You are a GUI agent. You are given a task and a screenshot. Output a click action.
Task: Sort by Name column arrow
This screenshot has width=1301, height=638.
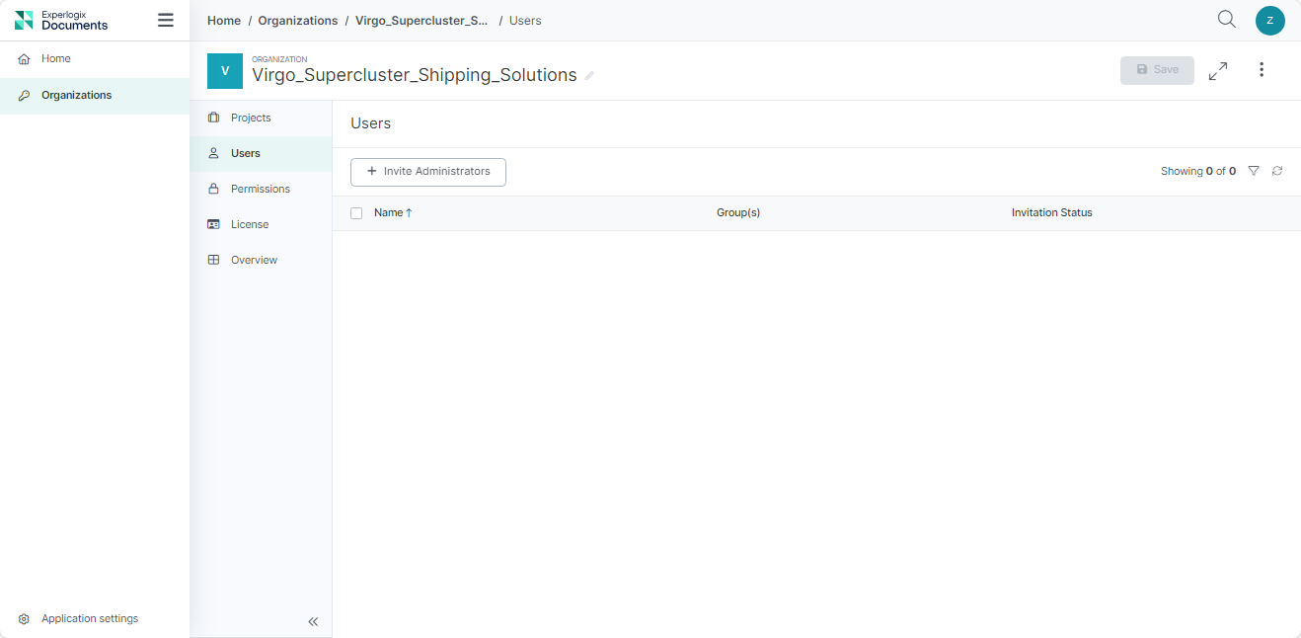tap(409, 213)
